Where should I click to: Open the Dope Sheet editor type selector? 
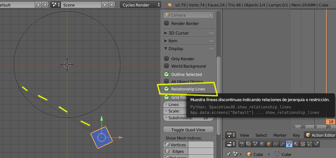pos(231,135)
